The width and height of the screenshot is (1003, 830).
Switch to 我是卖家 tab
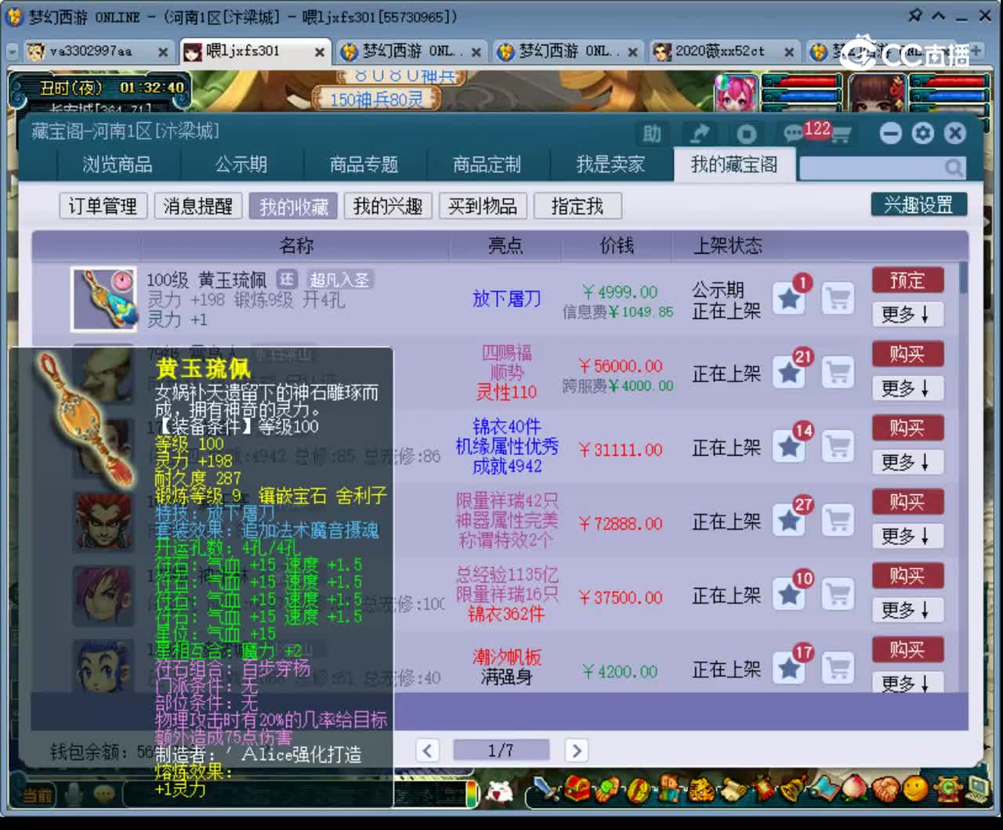(x=610, y=164)
